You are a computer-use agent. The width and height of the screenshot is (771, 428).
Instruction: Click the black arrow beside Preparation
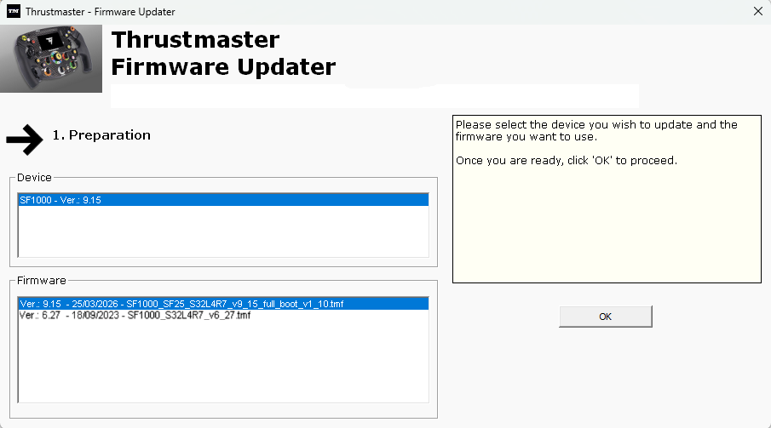click(x=24, y=139)
